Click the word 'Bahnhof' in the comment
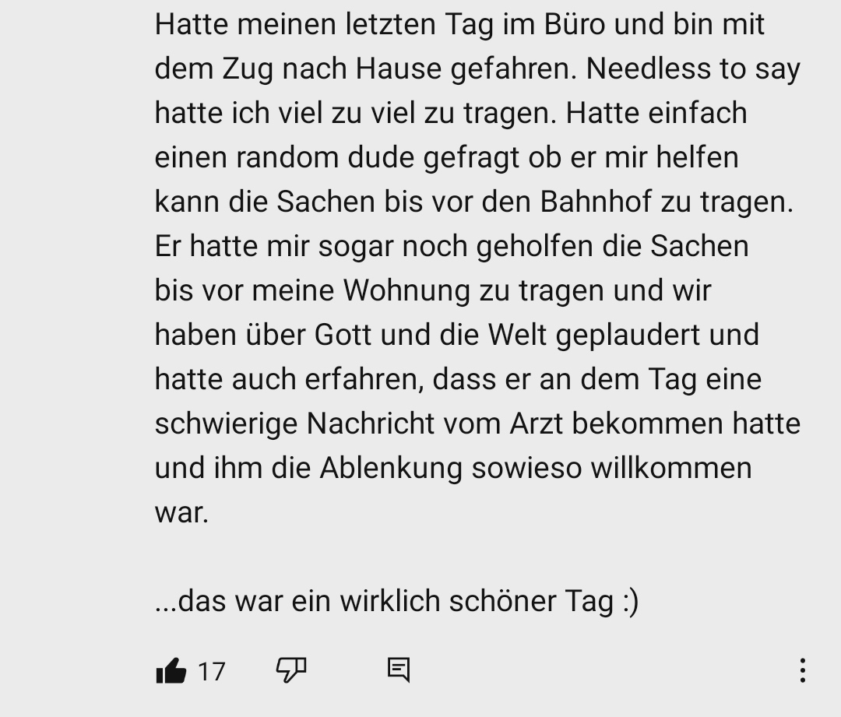The width and height of the screenshot is (841, 717). [x=596, y=202]
